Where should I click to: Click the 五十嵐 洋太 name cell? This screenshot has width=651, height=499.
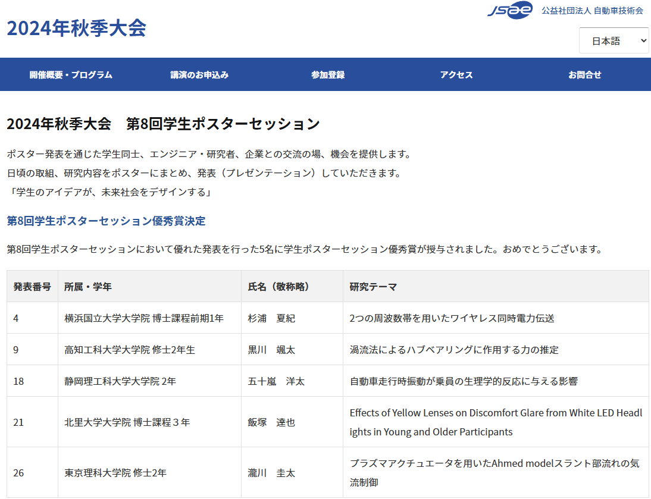click(276, 381)
